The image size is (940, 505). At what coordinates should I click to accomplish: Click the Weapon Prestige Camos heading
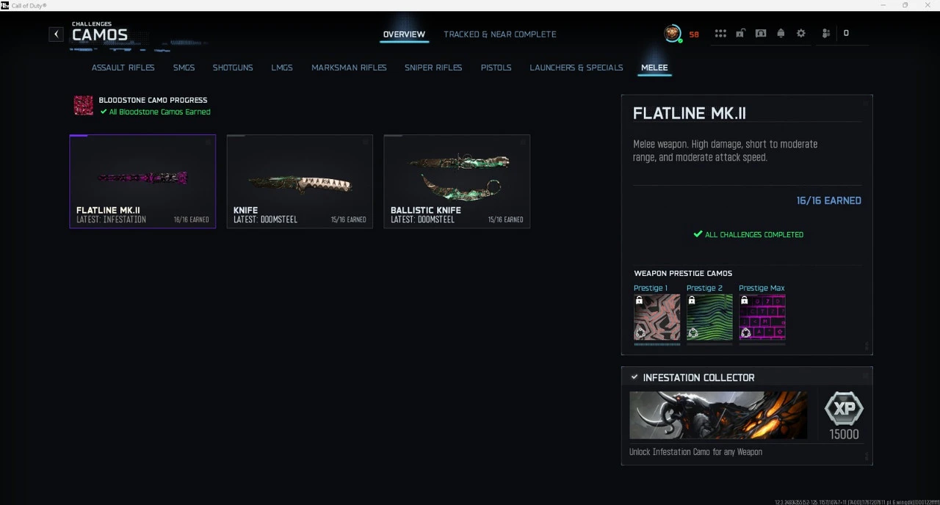click(683, 274)
